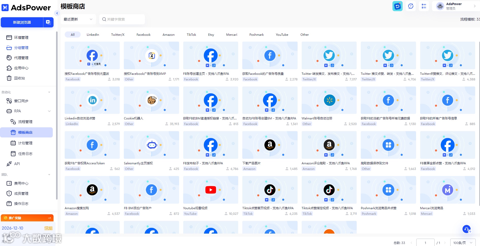Click the Poshmark浏览商品并点赞 template title
The image size is (480, 246).
379,208
